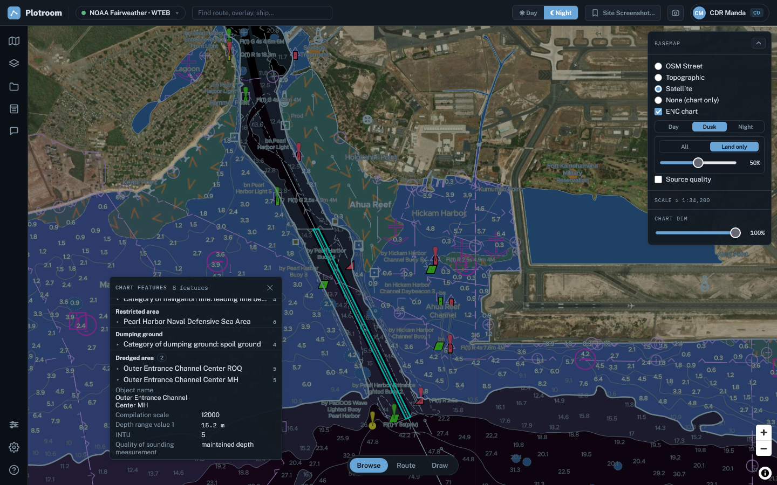Viewport: 777px width, 485px height.
Task: Open the NOAA Fairweather vessel dropdown
Action: (x=130, y=13)
